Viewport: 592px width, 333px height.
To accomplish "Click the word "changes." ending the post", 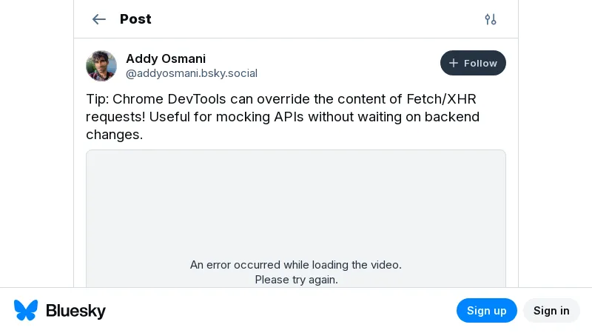I will (114, 135).
